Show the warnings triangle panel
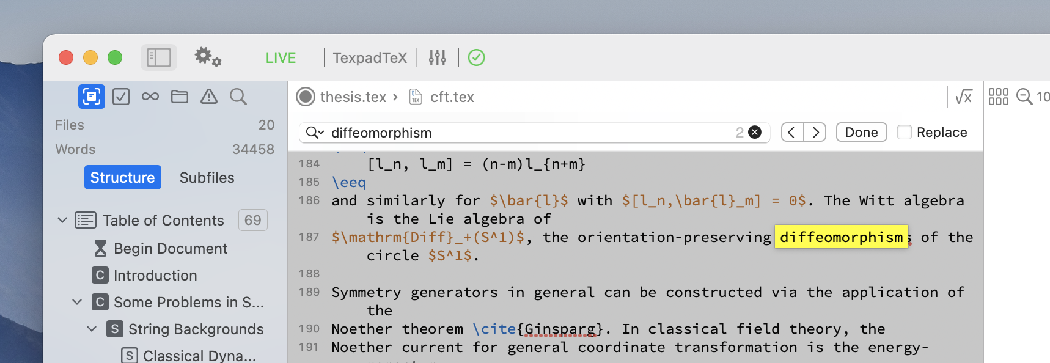The width and height of the screenshot is (1050, 363). (209, 97)
